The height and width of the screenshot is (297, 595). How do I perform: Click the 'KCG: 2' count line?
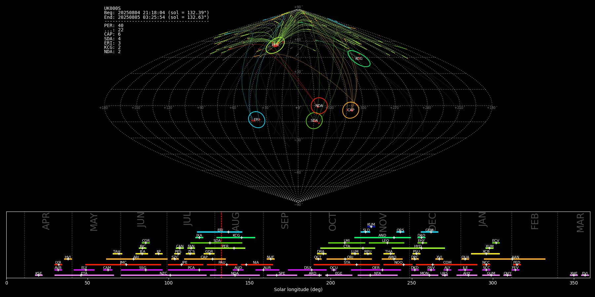[x=112, y=47]
